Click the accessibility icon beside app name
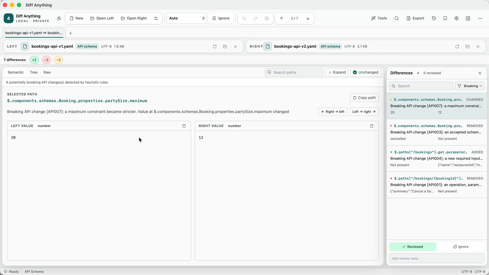The height and width of the screenshot is (275, 489). coord(59,18)
